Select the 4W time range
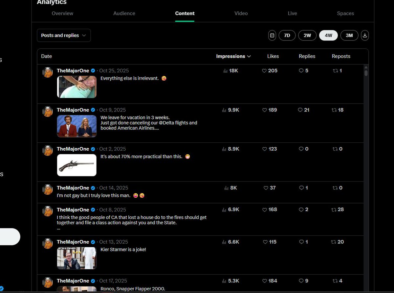Screen dimensions: 394x293 (328, 35)
